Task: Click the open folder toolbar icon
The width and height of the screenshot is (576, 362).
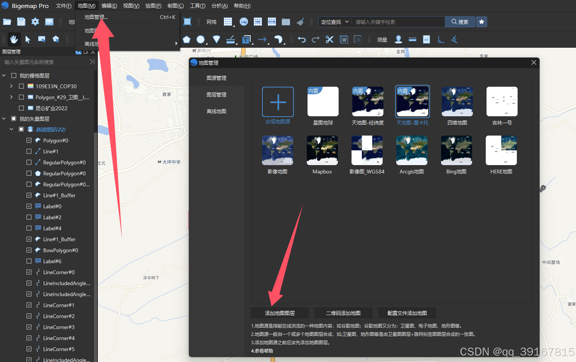Action: (x=7, y=22)
